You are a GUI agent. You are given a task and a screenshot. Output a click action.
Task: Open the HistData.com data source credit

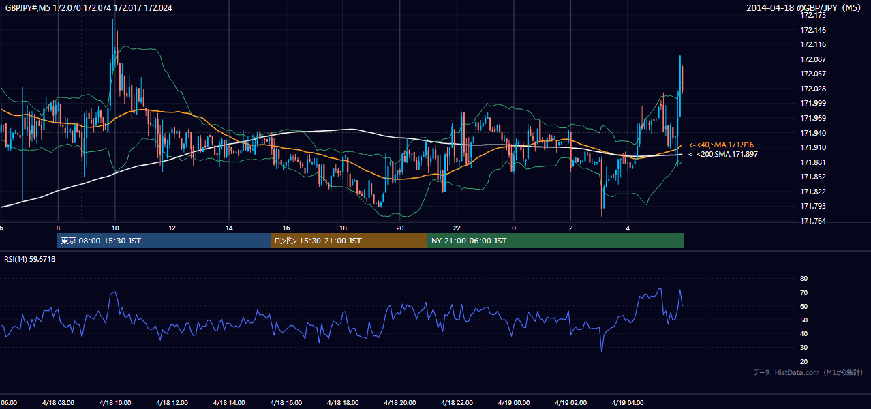[x=808, y=372]
